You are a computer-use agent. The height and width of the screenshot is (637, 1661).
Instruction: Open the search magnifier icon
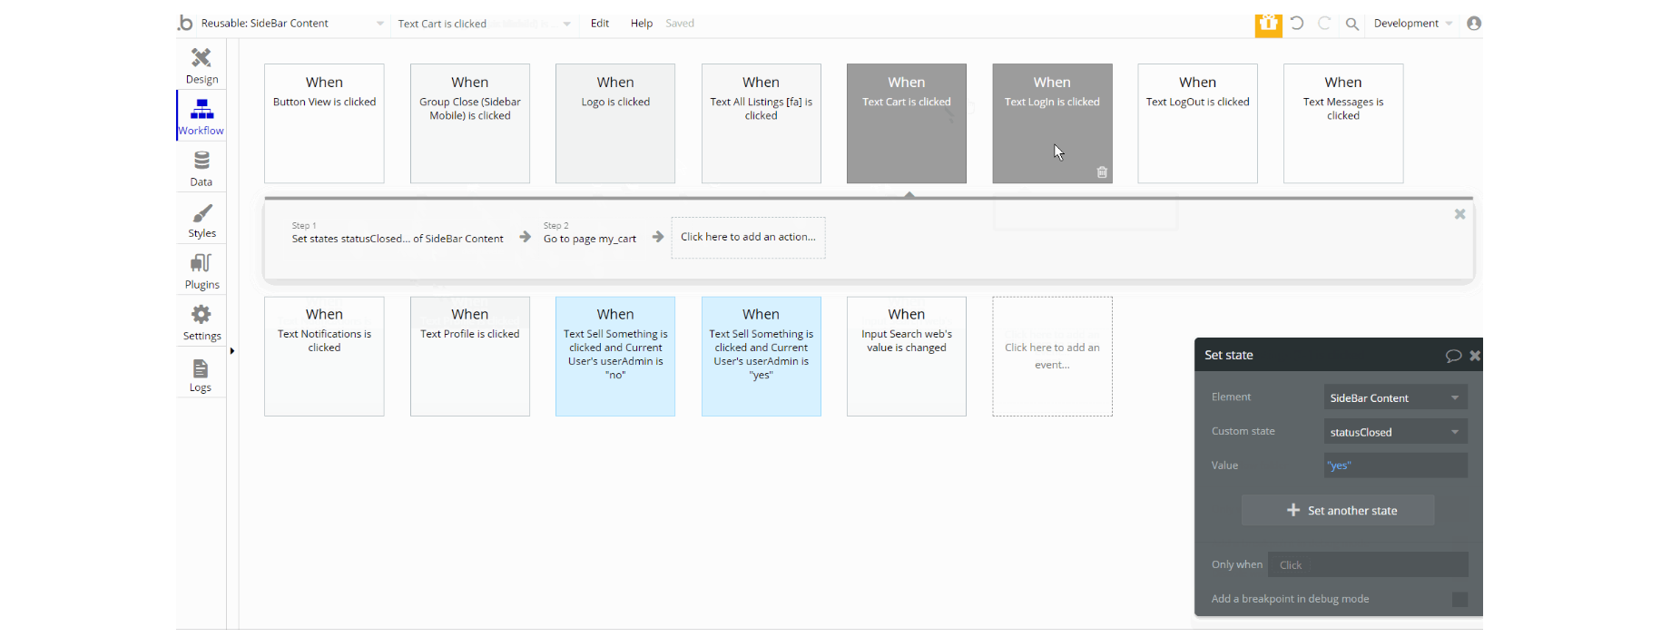tap(1352, 24)
